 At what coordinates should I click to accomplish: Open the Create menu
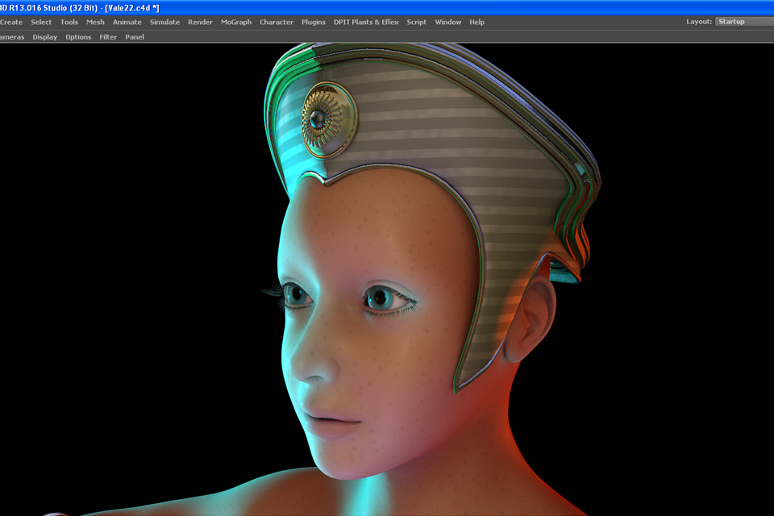pyautogui.click(x=11, y=23)
